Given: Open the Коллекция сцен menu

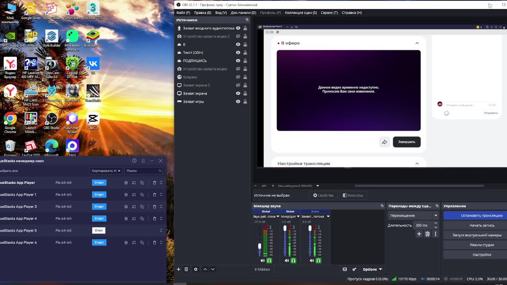Looking at the screenshot, I should click(301, 13).
